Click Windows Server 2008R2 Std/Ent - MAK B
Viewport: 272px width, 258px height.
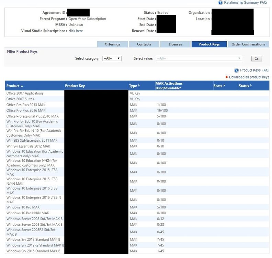[x=32, y=232]
